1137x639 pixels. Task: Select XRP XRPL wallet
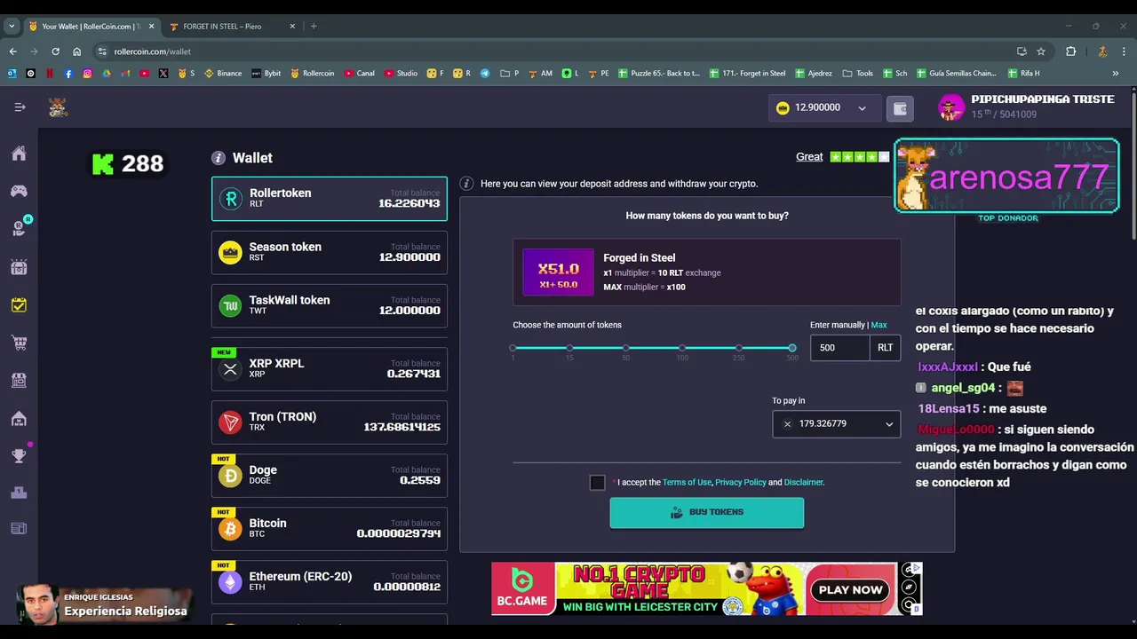tap(330, 369)
